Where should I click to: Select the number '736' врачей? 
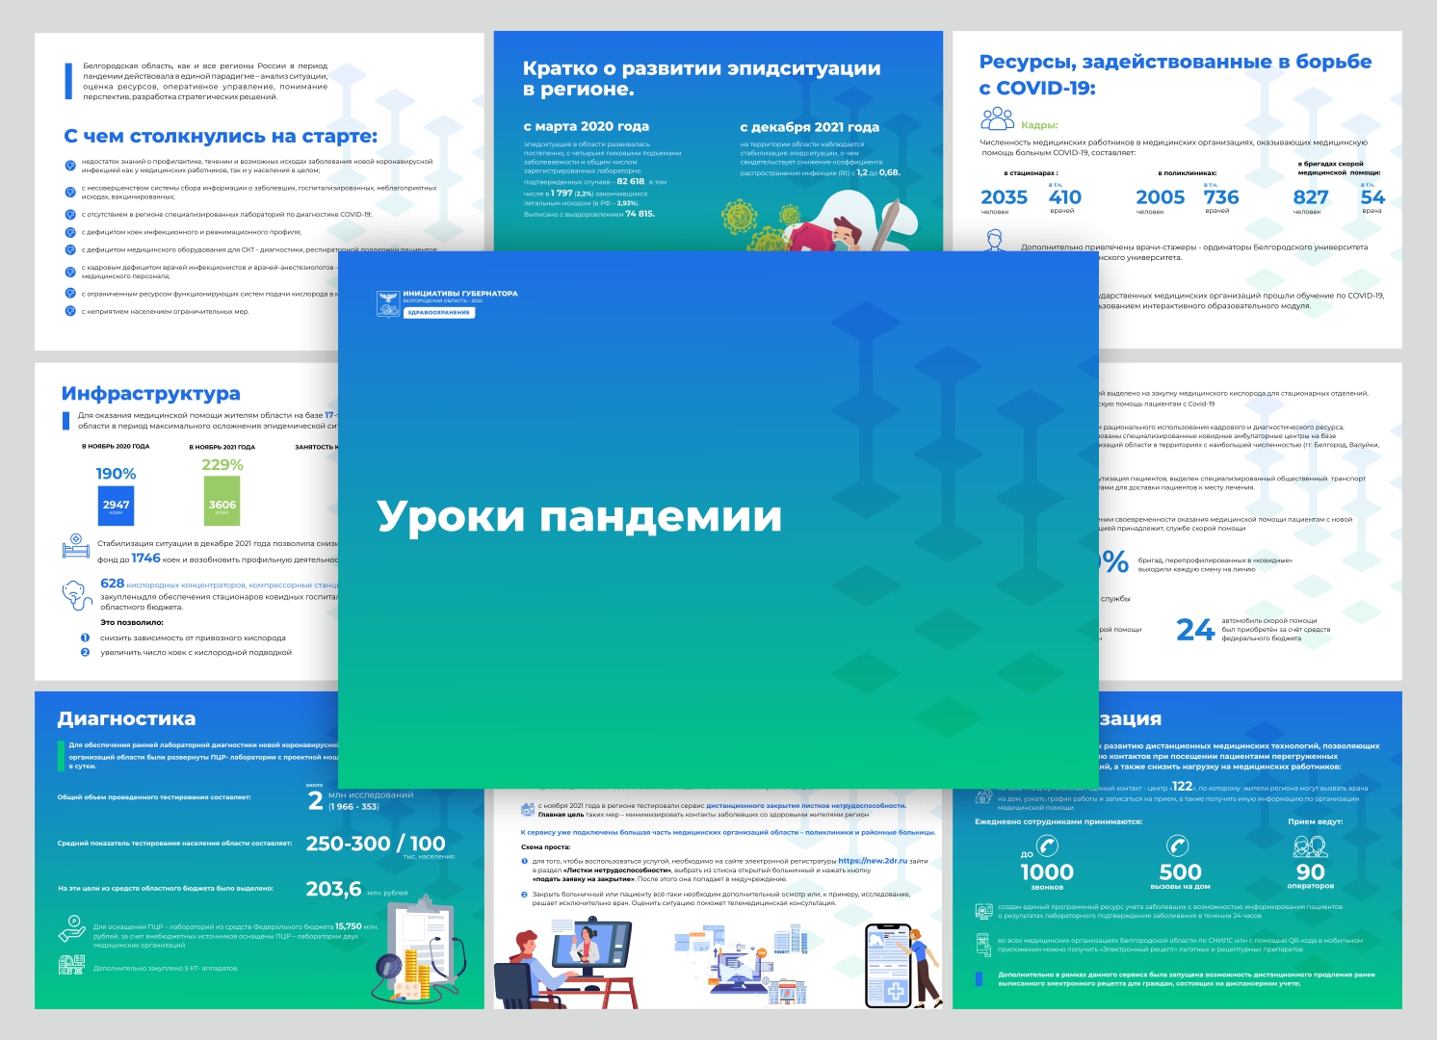(x=1221, y=197)
